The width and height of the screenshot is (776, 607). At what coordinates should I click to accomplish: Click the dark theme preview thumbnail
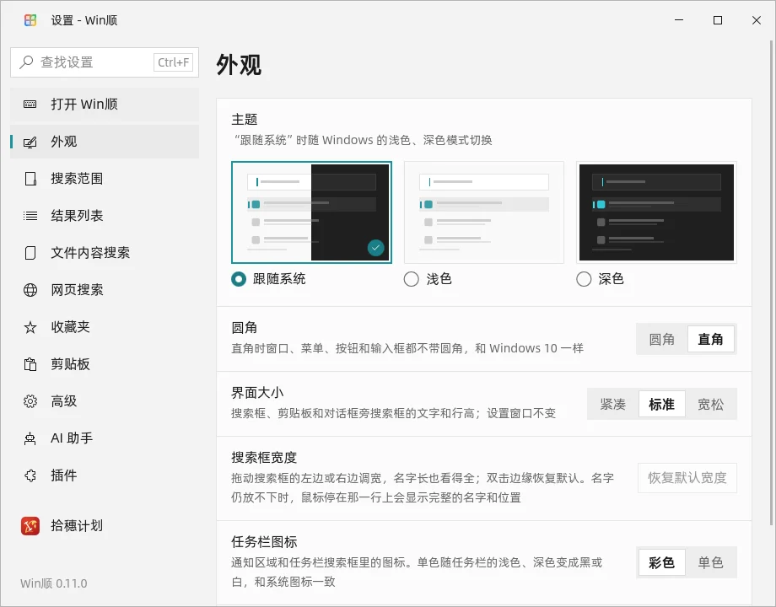tap(656, 212)
